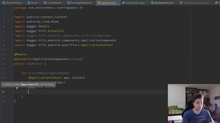Image resolution: width=220 pixels, height=123 pixels.
Task: Collapse the object AppModule block
Action: pos(13,64)
